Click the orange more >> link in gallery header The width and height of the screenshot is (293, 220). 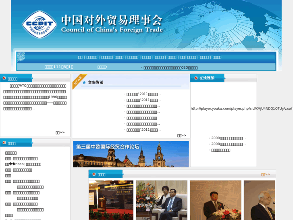coord(266,174)
